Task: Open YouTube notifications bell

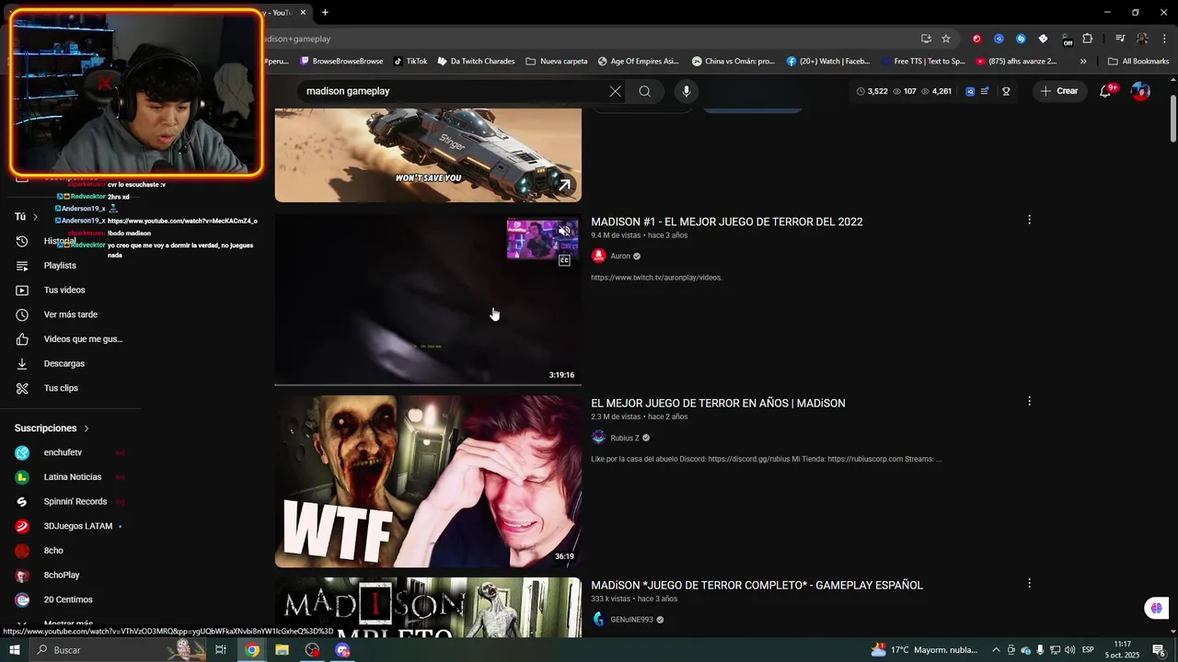Action: click(1105, 91)
